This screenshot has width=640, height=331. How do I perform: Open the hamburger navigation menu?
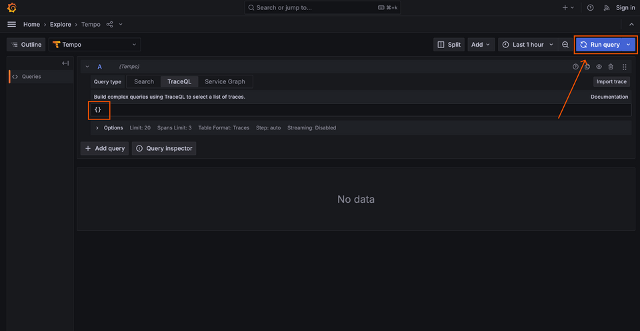[12, 24]
